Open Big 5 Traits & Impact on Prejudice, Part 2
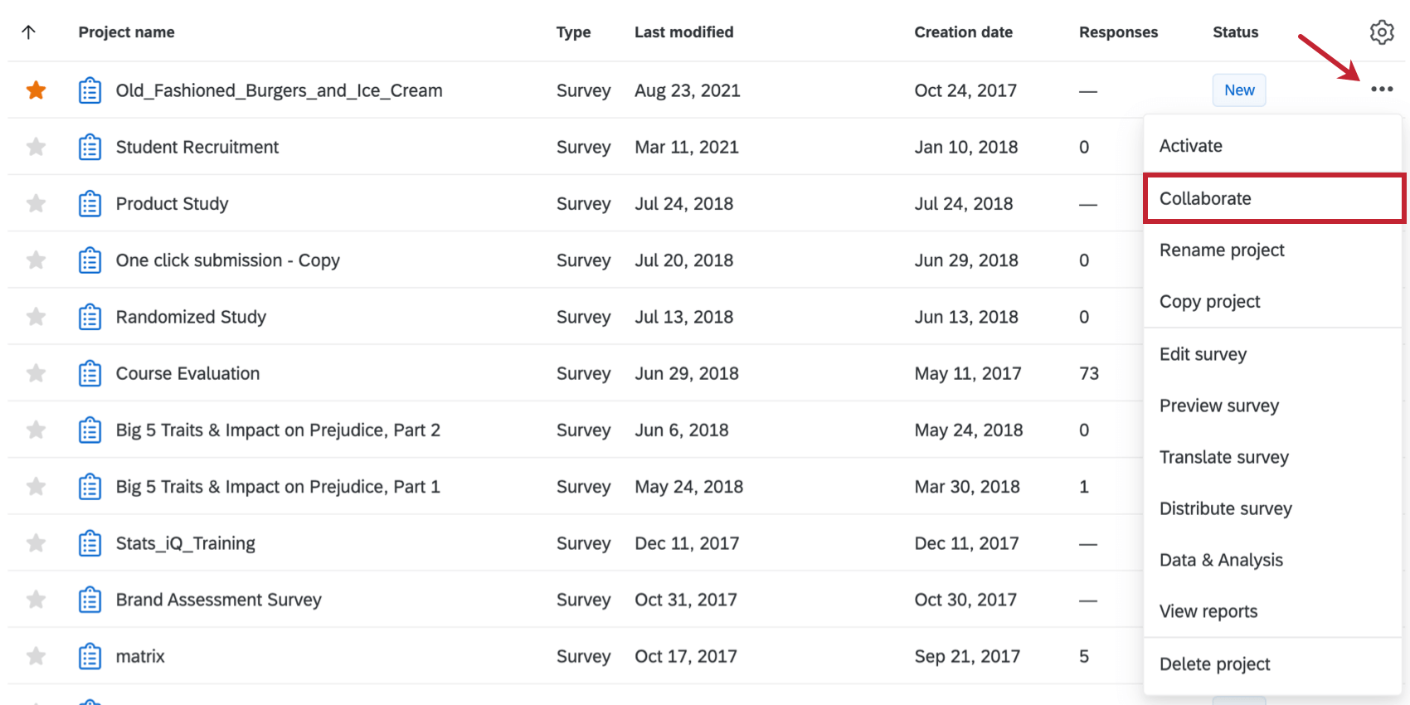 pyautogui.click(x=278, y=430)
